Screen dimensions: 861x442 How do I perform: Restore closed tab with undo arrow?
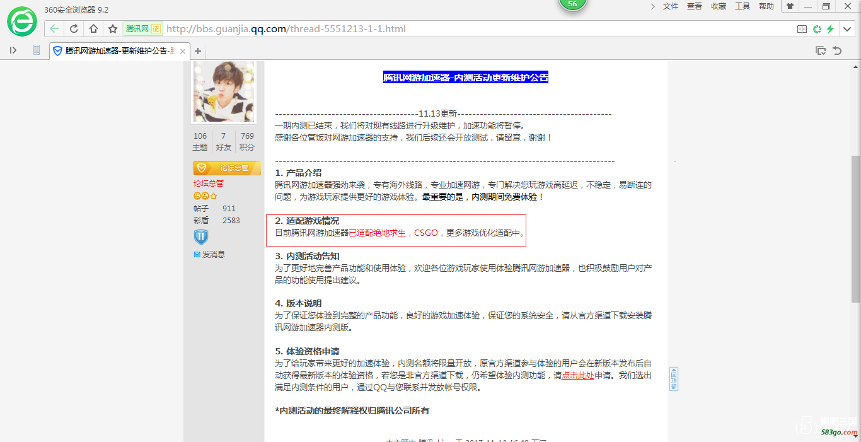tap(837, 50)
